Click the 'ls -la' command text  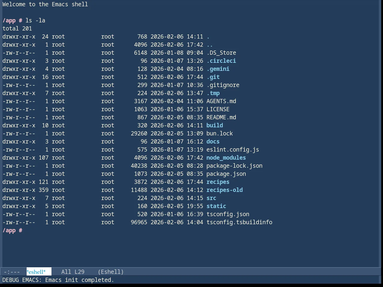tap(35, 20)
